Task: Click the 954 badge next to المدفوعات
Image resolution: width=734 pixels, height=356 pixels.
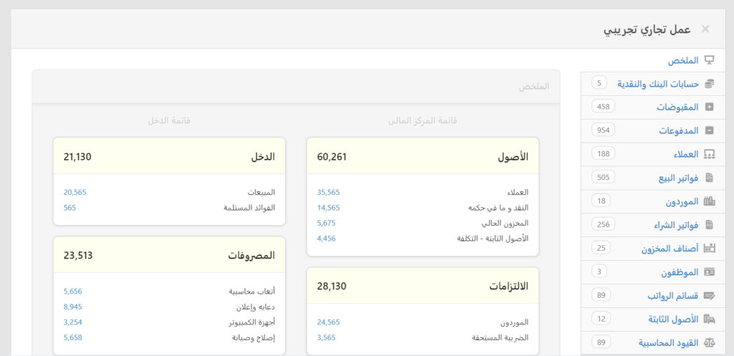Action: coord(604,130)
